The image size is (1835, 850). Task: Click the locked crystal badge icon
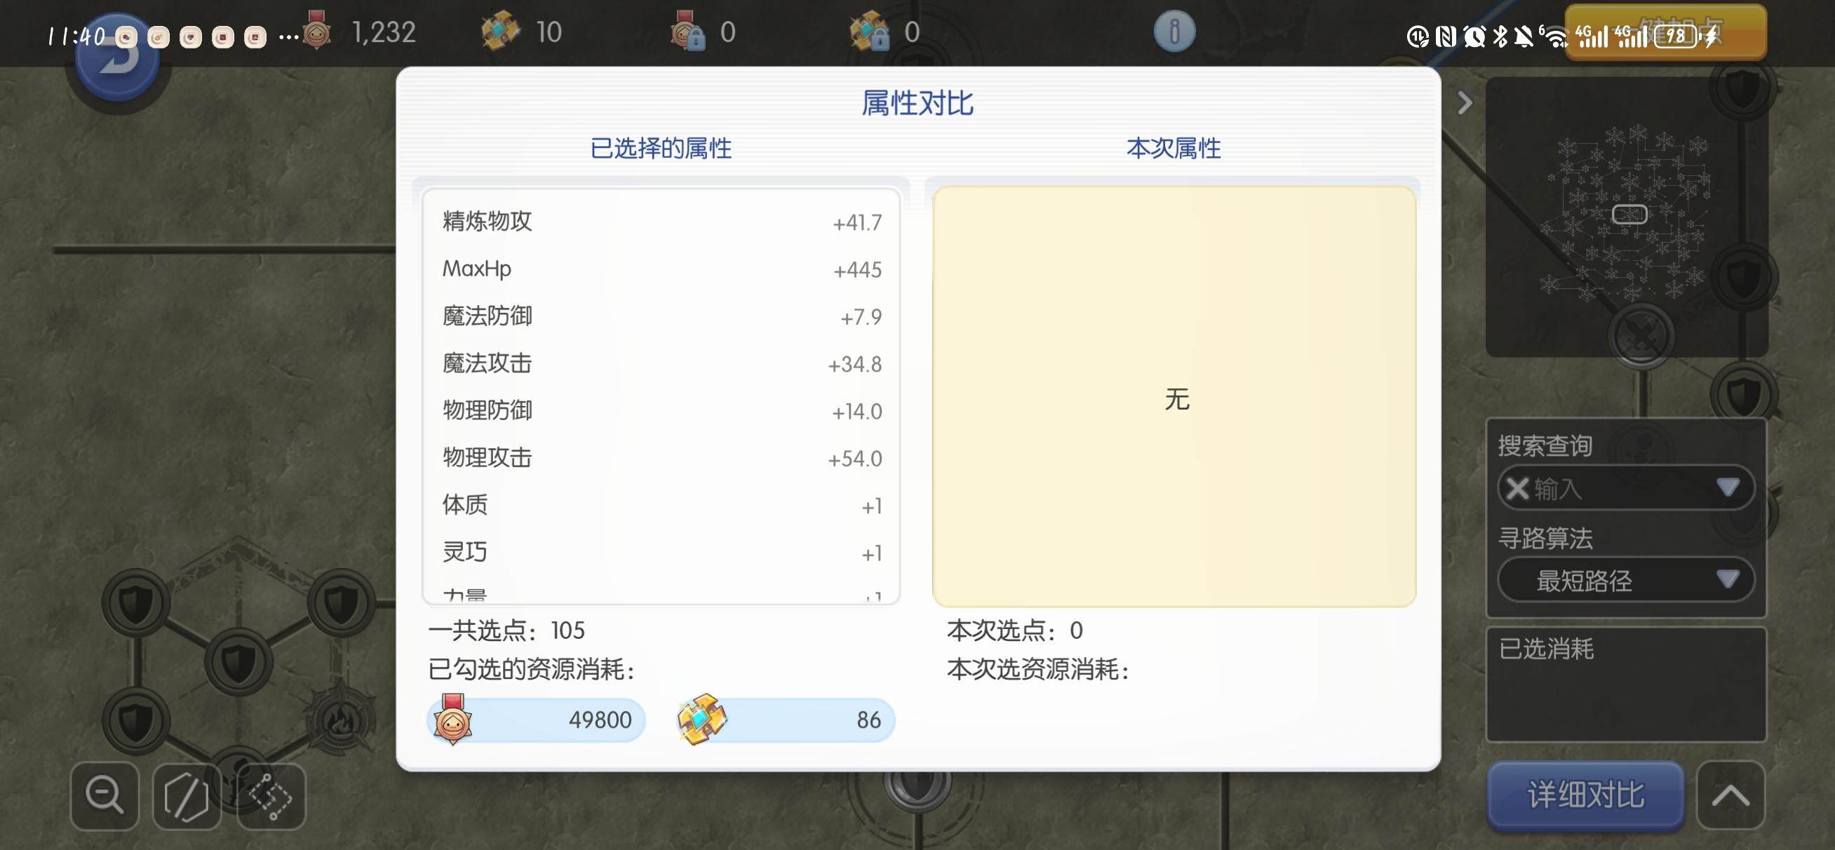pyautogui.click(x=869, y=32)
